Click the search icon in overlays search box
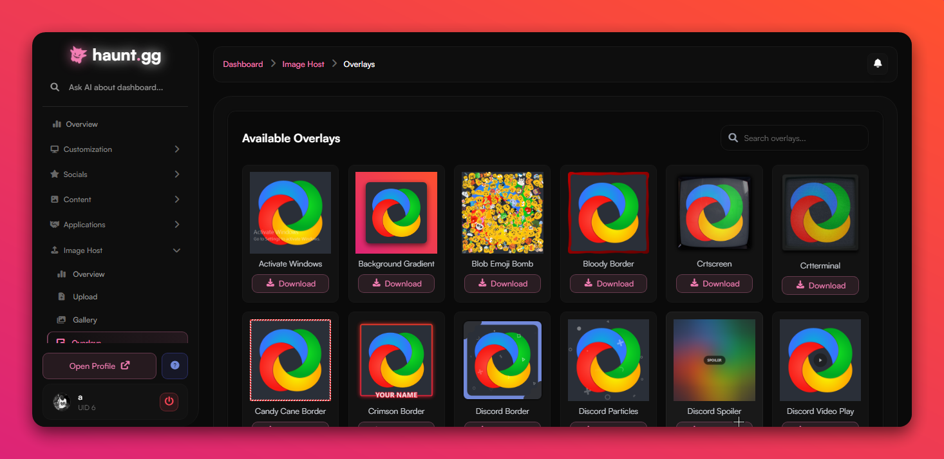This screenshot has width=944, height=459. (733, 138)
